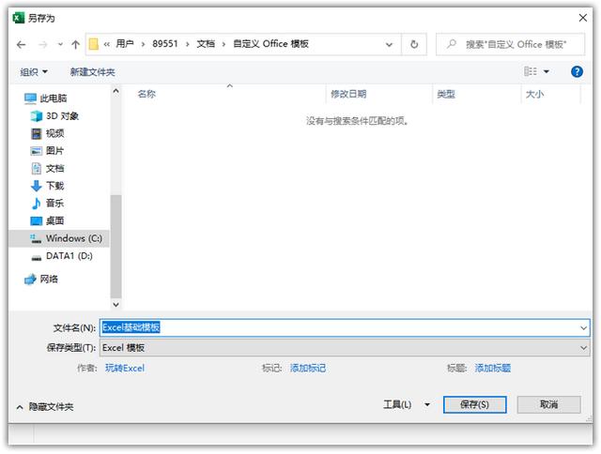This screenshot has width=601, height=454.
Task: Collapse with 隐藏文件夹 toggle
Action: pyautogui.click(x=45, y=407)
